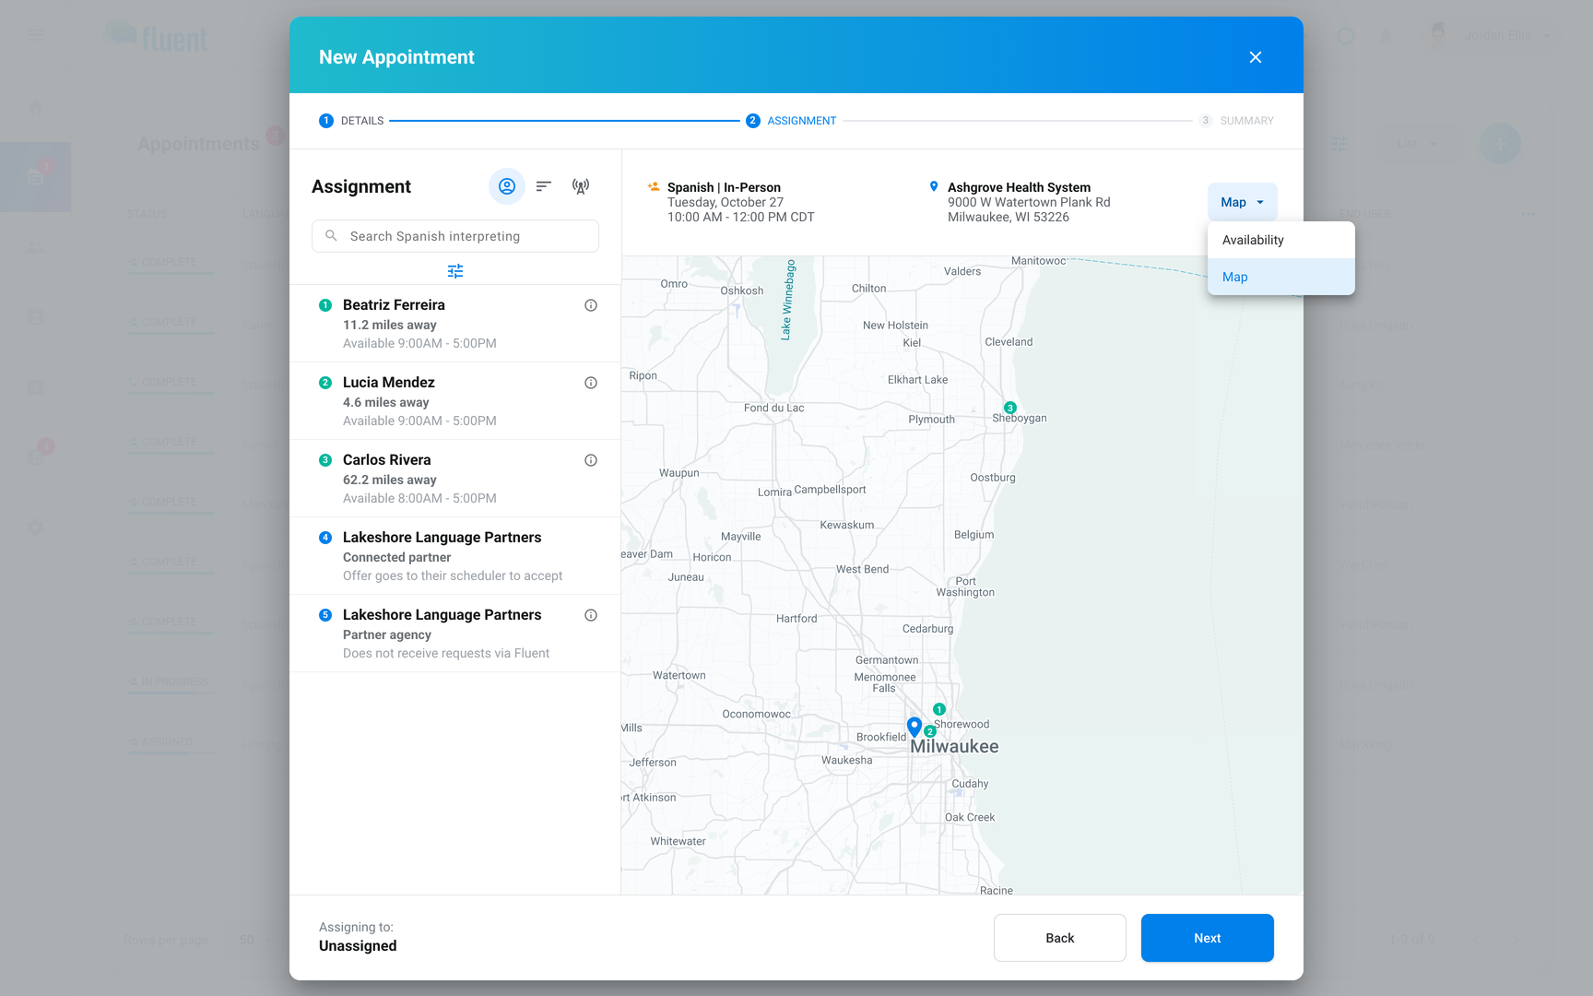Select Lucia Mendez from the list

(x=455, y=401)
